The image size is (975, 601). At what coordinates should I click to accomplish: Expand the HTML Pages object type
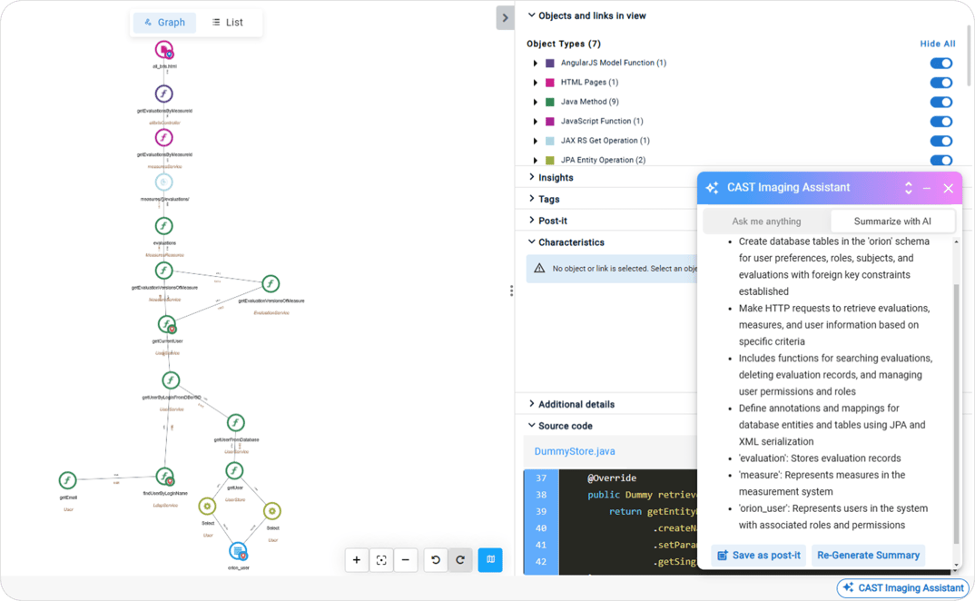pyautogui.click(x=536, y=83)
